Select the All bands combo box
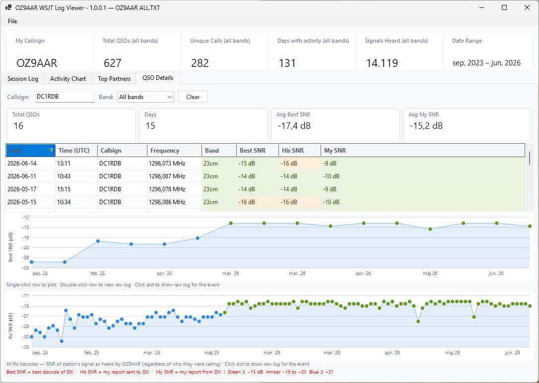 pyautogui.click(x=146, y=97)
